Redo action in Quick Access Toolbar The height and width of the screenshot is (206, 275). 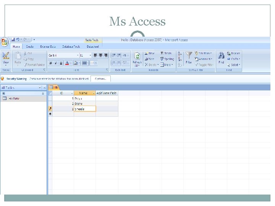click(x=25, y=40)
